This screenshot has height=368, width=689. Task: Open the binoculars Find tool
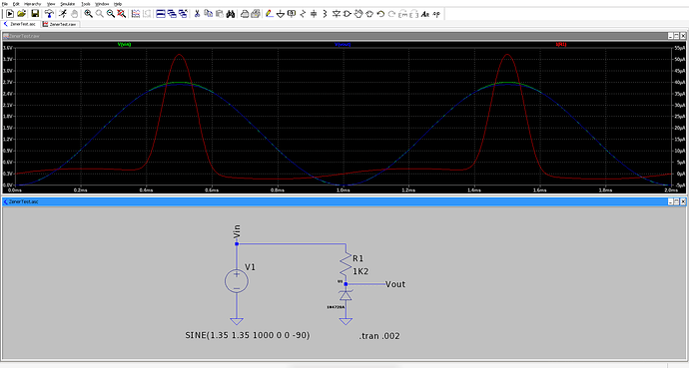pos(231,14)
